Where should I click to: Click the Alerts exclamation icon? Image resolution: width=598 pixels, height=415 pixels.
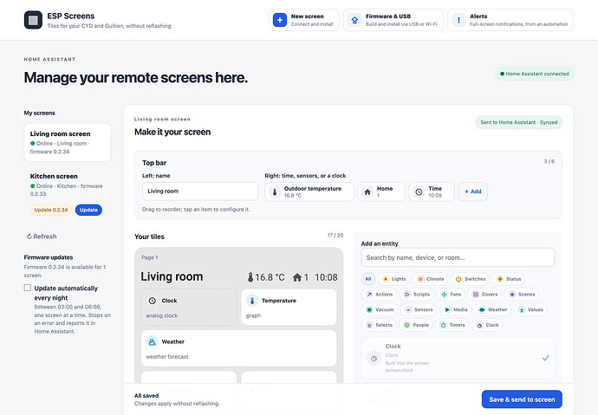tap(458, 20)
